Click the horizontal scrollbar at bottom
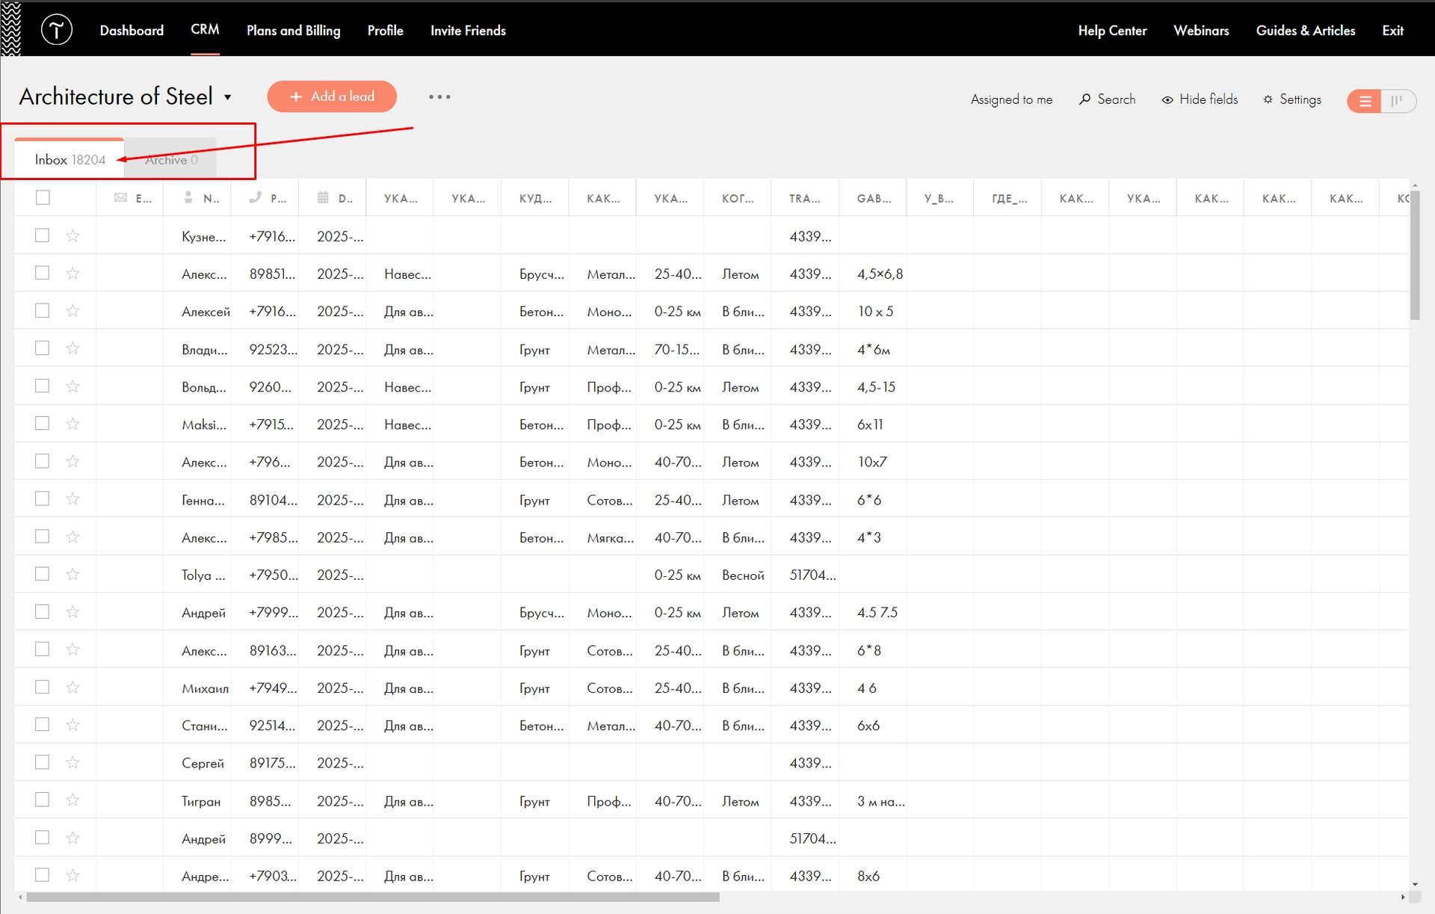Screen dimensions: 1435x914 coord(374,897)
